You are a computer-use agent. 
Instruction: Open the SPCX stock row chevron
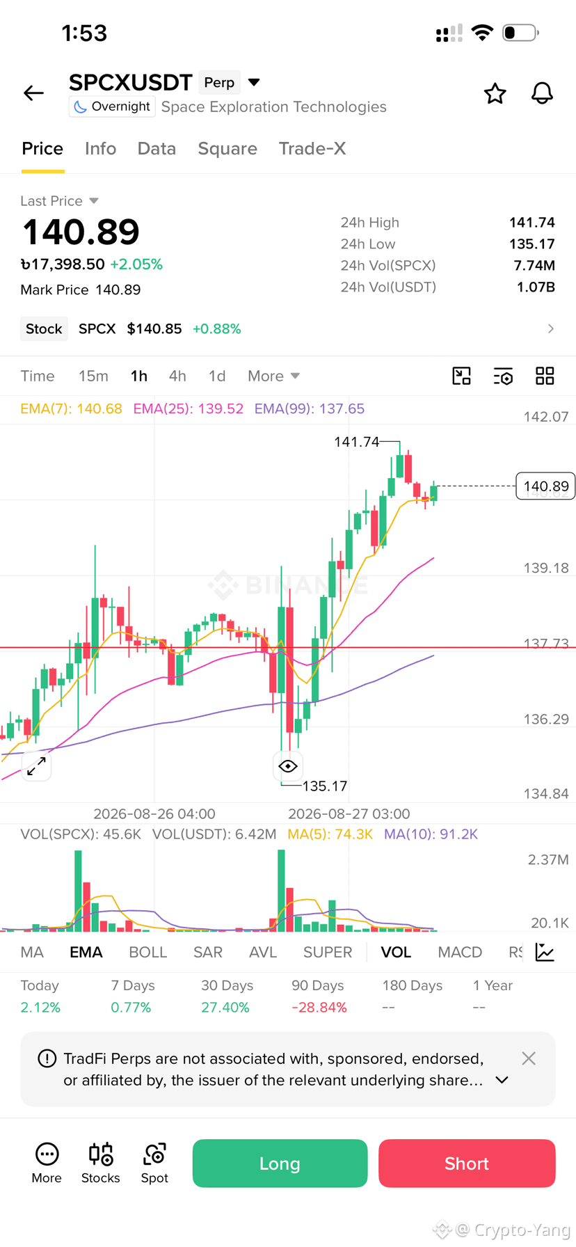[x=550, y=328]
